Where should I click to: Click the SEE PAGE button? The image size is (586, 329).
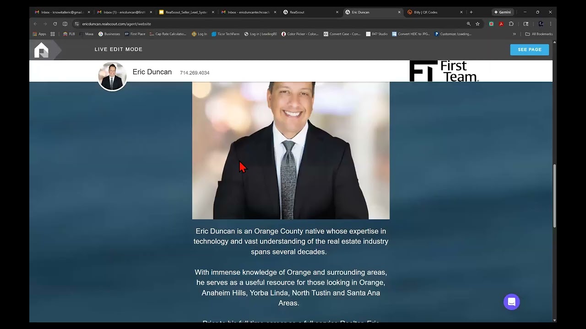529,49
